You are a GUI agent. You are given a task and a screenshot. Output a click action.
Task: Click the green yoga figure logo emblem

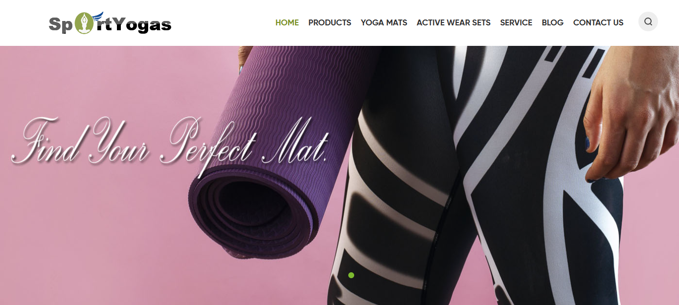click(x=85, y=23)
